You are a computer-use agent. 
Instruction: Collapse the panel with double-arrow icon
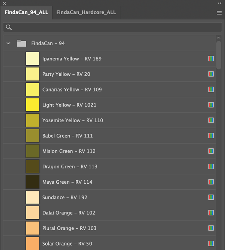(x=219, y=3)
